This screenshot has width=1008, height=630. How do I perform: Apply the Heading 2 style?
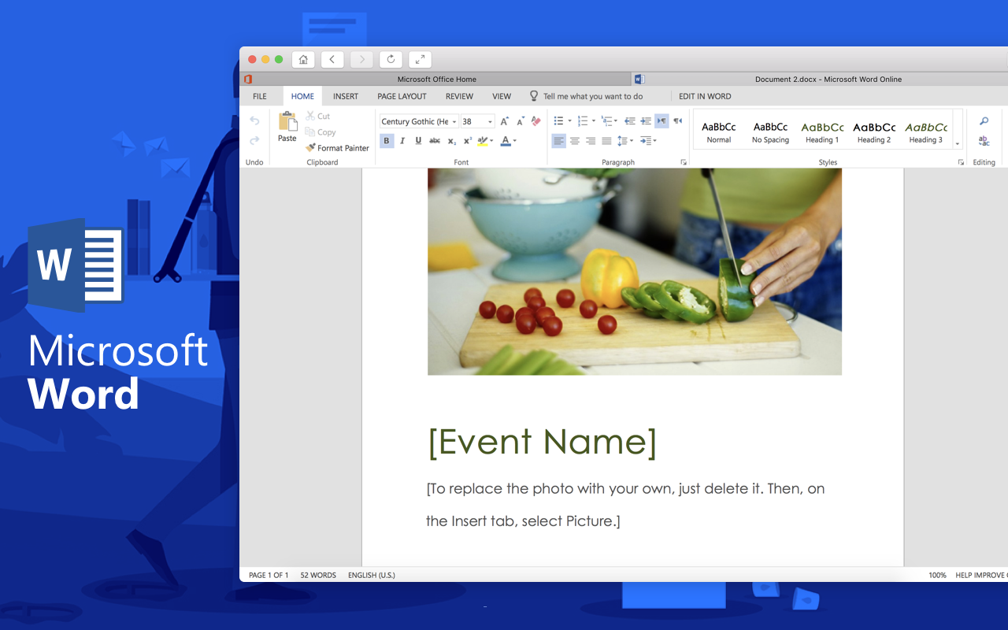(x=874, y=131)
